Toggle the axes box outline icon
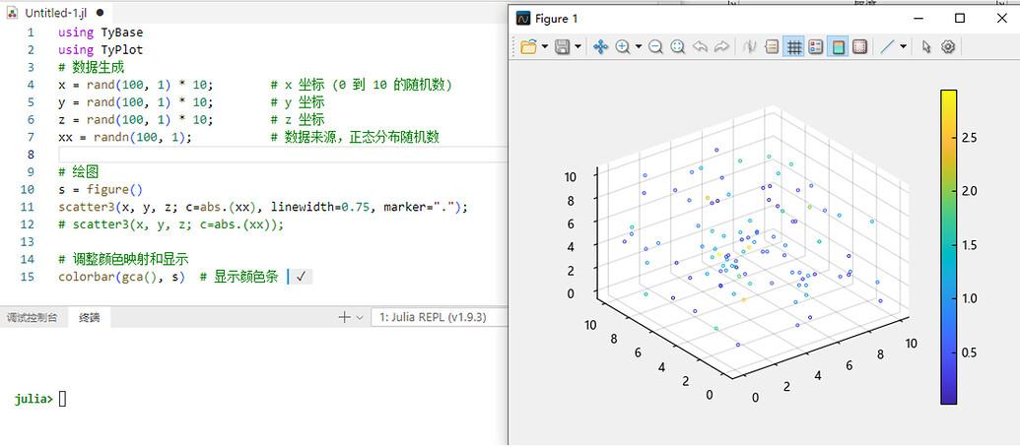This screenshot has width=1020, height=447. pos(860,47)
